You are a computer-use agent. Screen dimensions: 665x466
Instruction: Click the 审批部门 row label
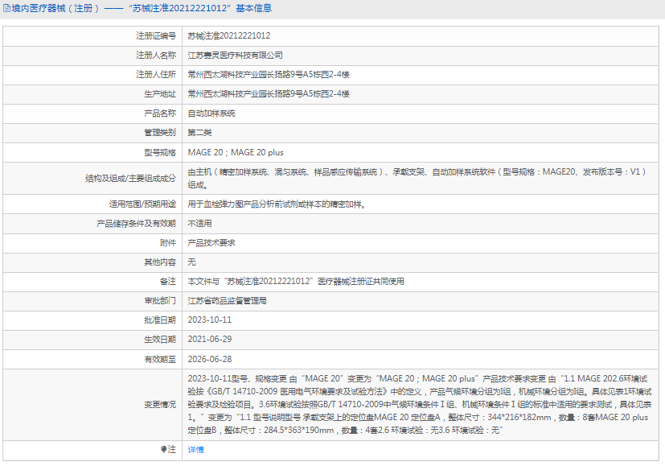tap(160, 301)
